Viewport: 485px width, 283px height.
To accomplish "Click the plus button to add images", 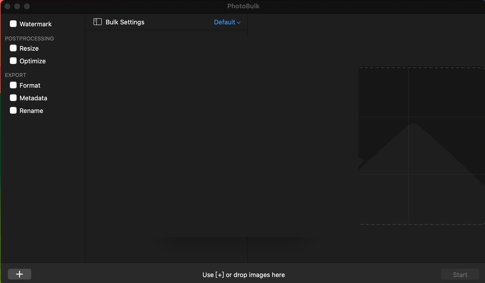I will (x=20, y=274).
